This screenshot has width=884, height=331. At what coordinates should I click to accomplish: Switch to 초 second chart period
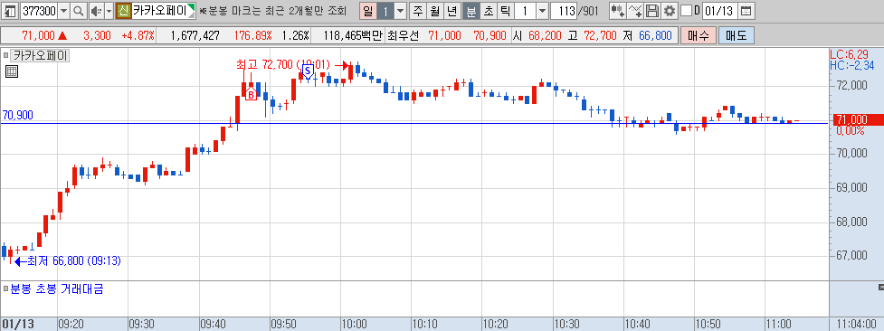pos(488,11)
